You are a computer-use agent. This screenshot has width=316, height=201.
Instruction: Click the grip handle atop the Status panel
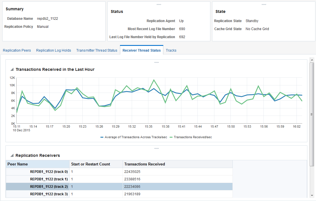(159, 4)
